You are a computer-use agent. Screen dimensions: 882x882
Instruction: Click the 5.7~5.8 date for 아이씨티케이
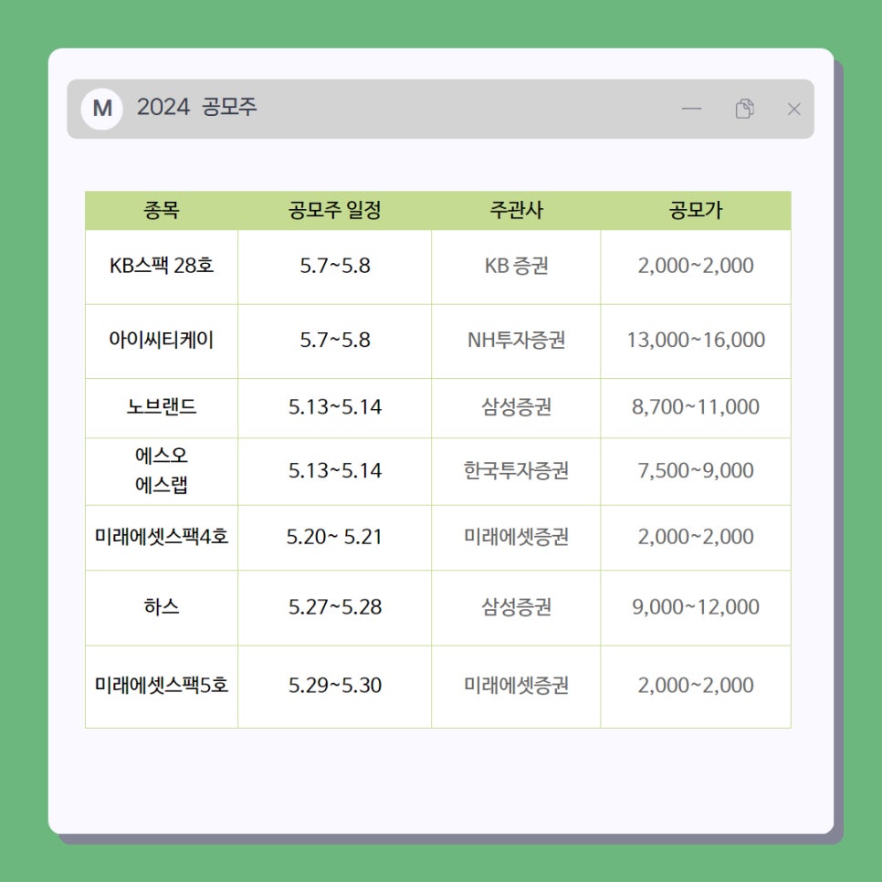pyautogui.click(x=335, y=341)
